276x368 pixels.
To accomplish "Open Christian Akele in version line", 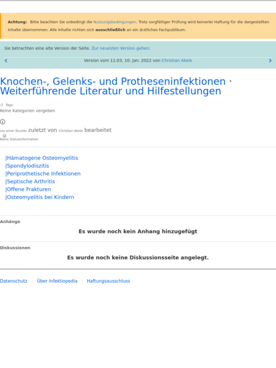I will pyautogui.click(x=176, y=61).
